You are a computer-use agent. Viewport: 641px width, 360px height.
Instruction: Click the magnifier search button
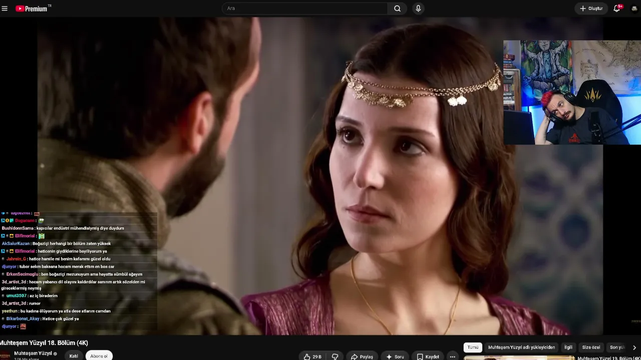(397, 8)
